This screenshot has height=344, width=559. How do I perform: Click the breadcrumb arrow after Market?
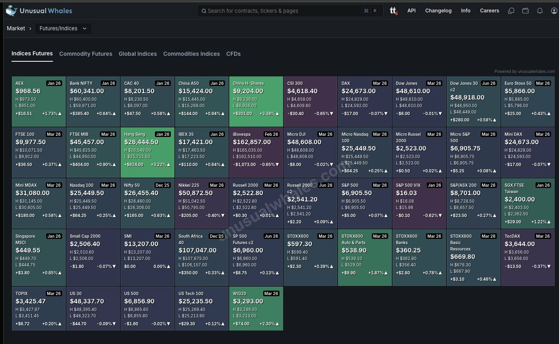coord(30,29)
